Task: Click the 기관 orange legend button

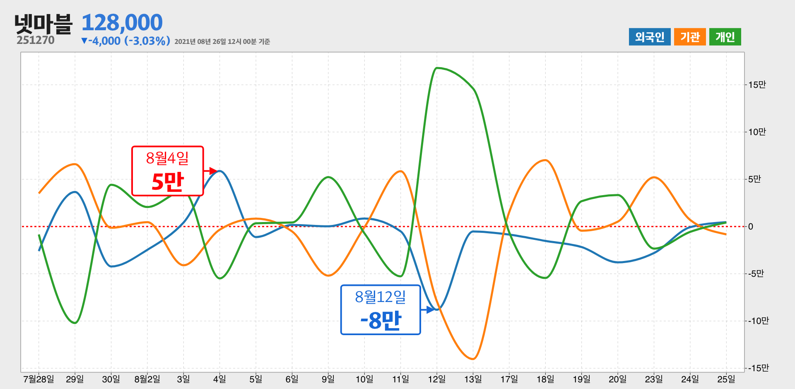Action: [x=690, y=37]
